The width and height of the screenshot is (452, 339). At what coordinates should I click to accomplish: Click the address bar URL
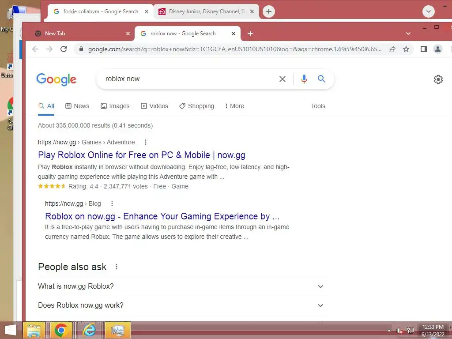pos(235,49)
